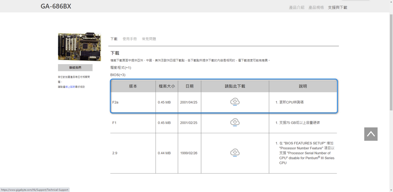Open the 產品規格 tab
Viewport: 393px width, 192px height.
click(316, 8)
